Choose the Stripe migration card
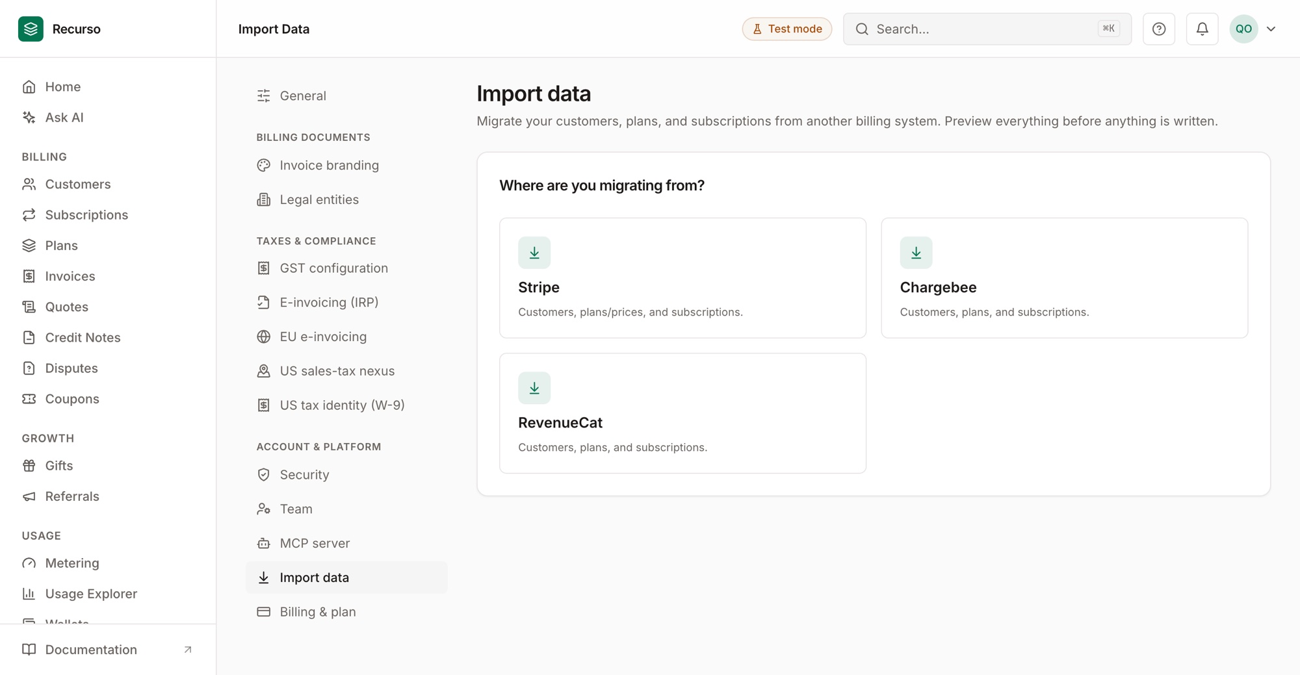The image size is (1300, 675). [682, 277]
